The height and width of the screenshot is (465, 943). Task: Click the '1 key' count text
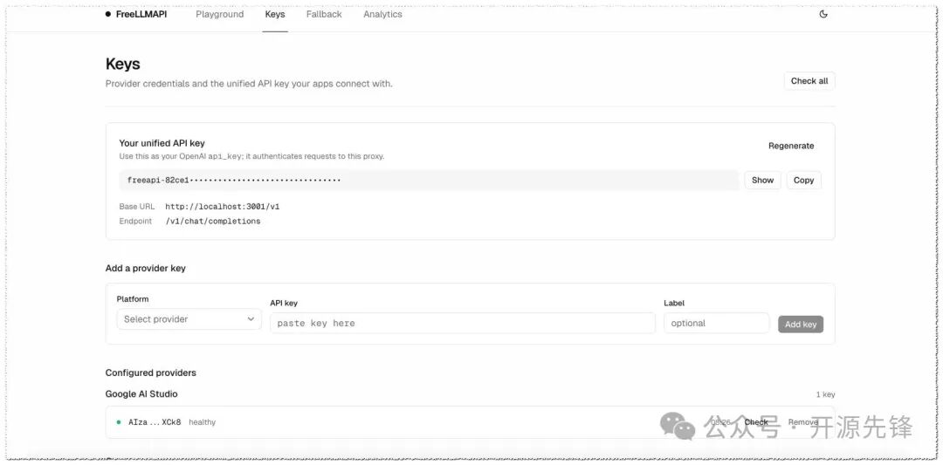825,394
